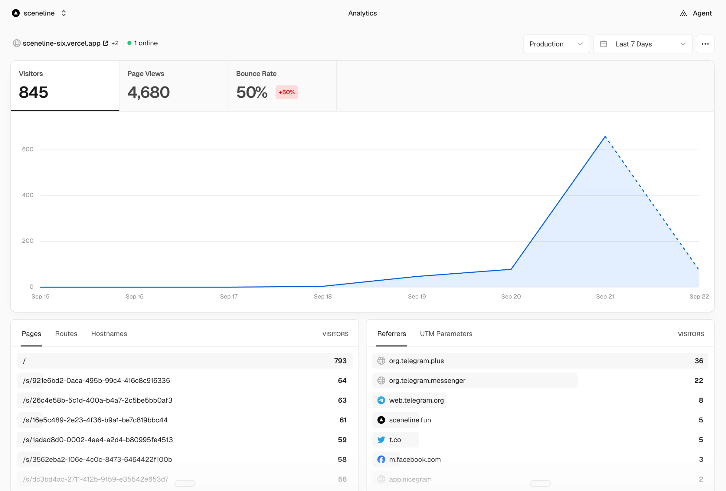The width and height of the screenshot is (726, 491).
Task: Expand the Referrers list with bottom handle
Action: 540,483
